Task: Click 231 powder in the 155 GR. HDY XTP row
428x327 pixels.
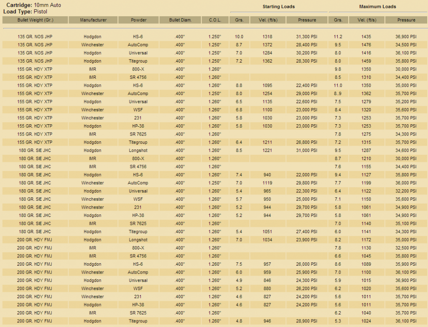Action: (x=138, y=118)
